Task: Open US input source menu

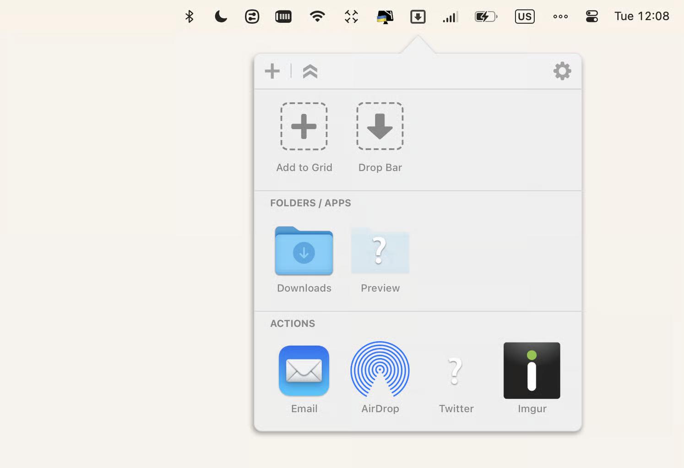Action: pos(524,17)
